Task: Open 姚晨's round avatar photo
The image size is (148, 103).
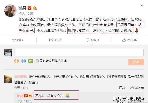Action: pos(10,11)
